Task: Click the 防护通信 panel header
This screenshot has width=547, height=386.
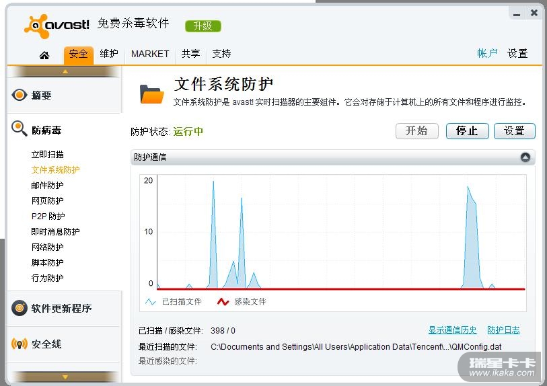Action: pos(332,157)
